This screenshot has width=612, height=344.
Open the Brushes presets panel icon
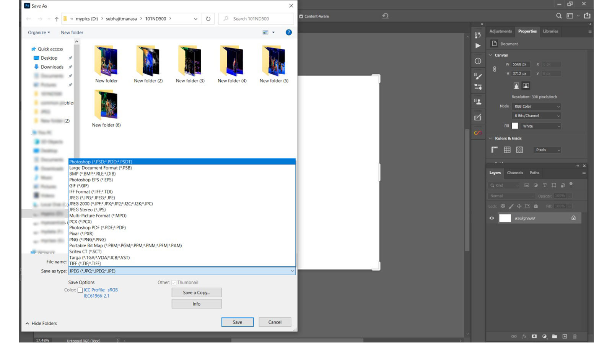coord(478,87)
